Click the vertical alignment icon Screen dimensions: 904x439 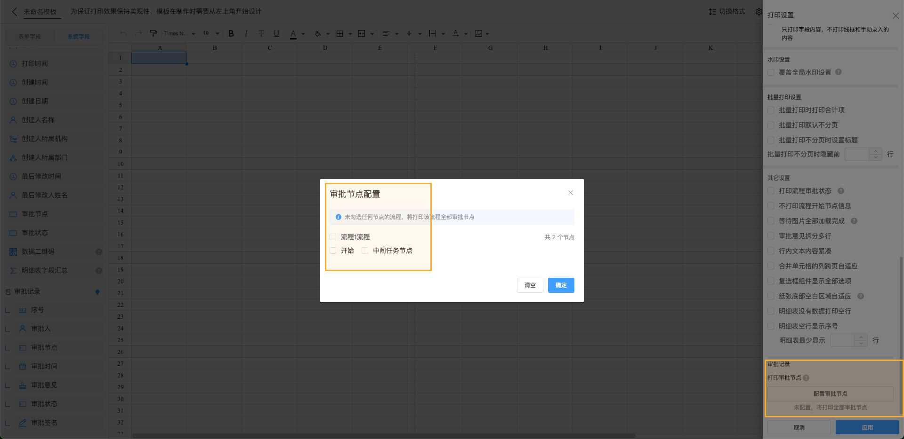(x=409, y=33)
